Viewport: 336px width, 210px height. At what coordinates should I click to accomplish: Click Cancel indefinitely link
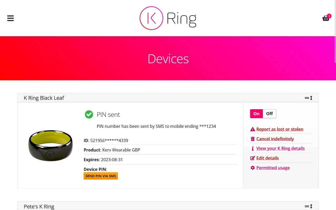(x=275, y=139)
